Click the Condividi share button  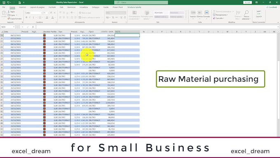click(x=272, y=7)
